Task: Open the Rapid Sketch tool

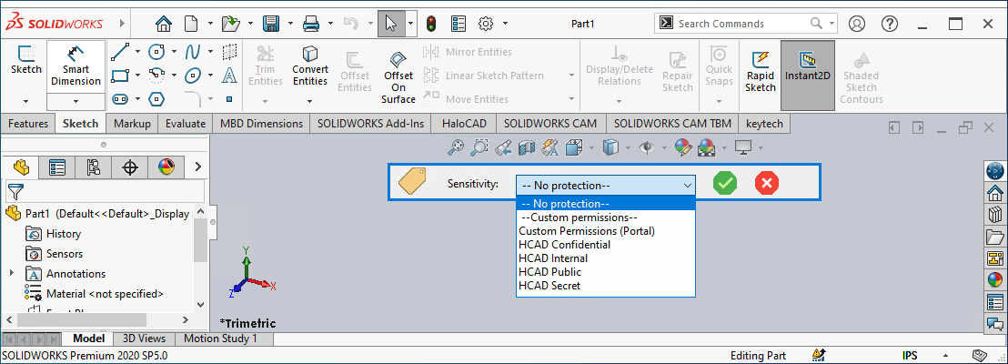Action: pyautogui.click(x=761, y=71)
